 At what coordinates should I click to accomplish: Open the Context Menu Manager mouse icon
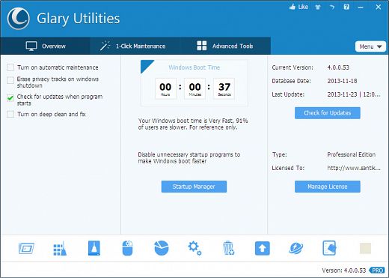[128, 248]
